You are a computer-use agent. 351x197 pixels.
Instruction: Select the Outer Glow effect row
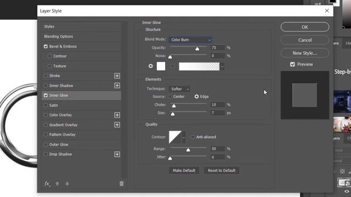click(82, 144)
